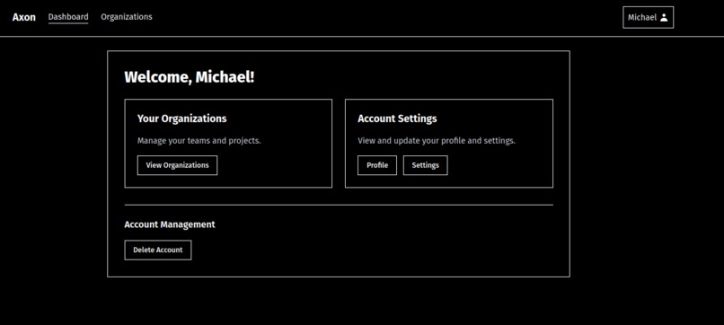Image resolution: width=724 pixels, height=325 pixels.
Task: Click the Delete Account button
Action: click(158, 250)
